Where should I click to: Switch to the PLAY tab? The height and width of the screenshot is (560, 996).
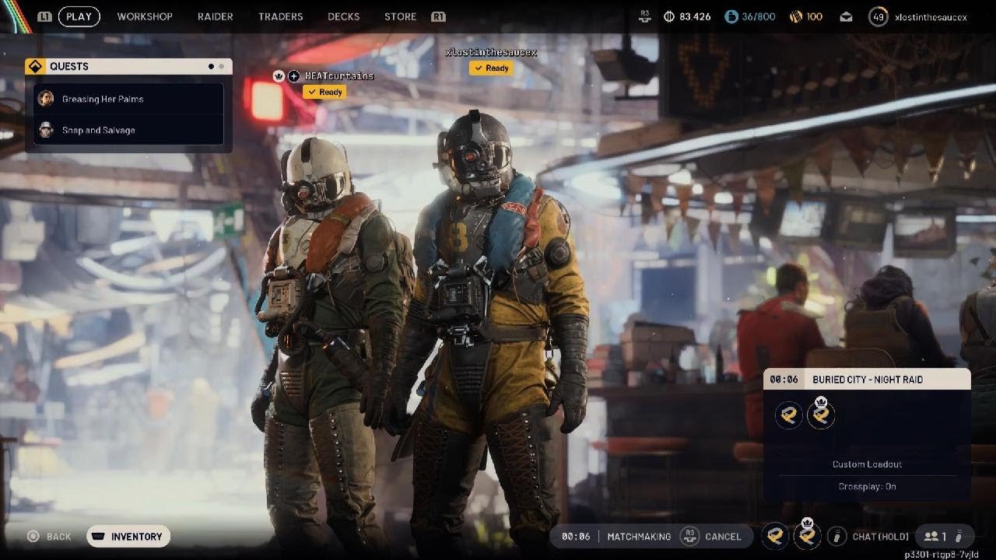click(x=79, y=16)
